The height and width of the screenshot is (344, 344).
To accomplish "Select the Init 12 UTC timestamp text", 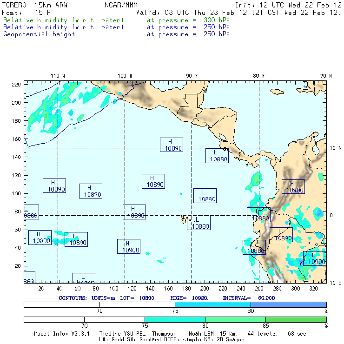I will [x=288, y=5].
